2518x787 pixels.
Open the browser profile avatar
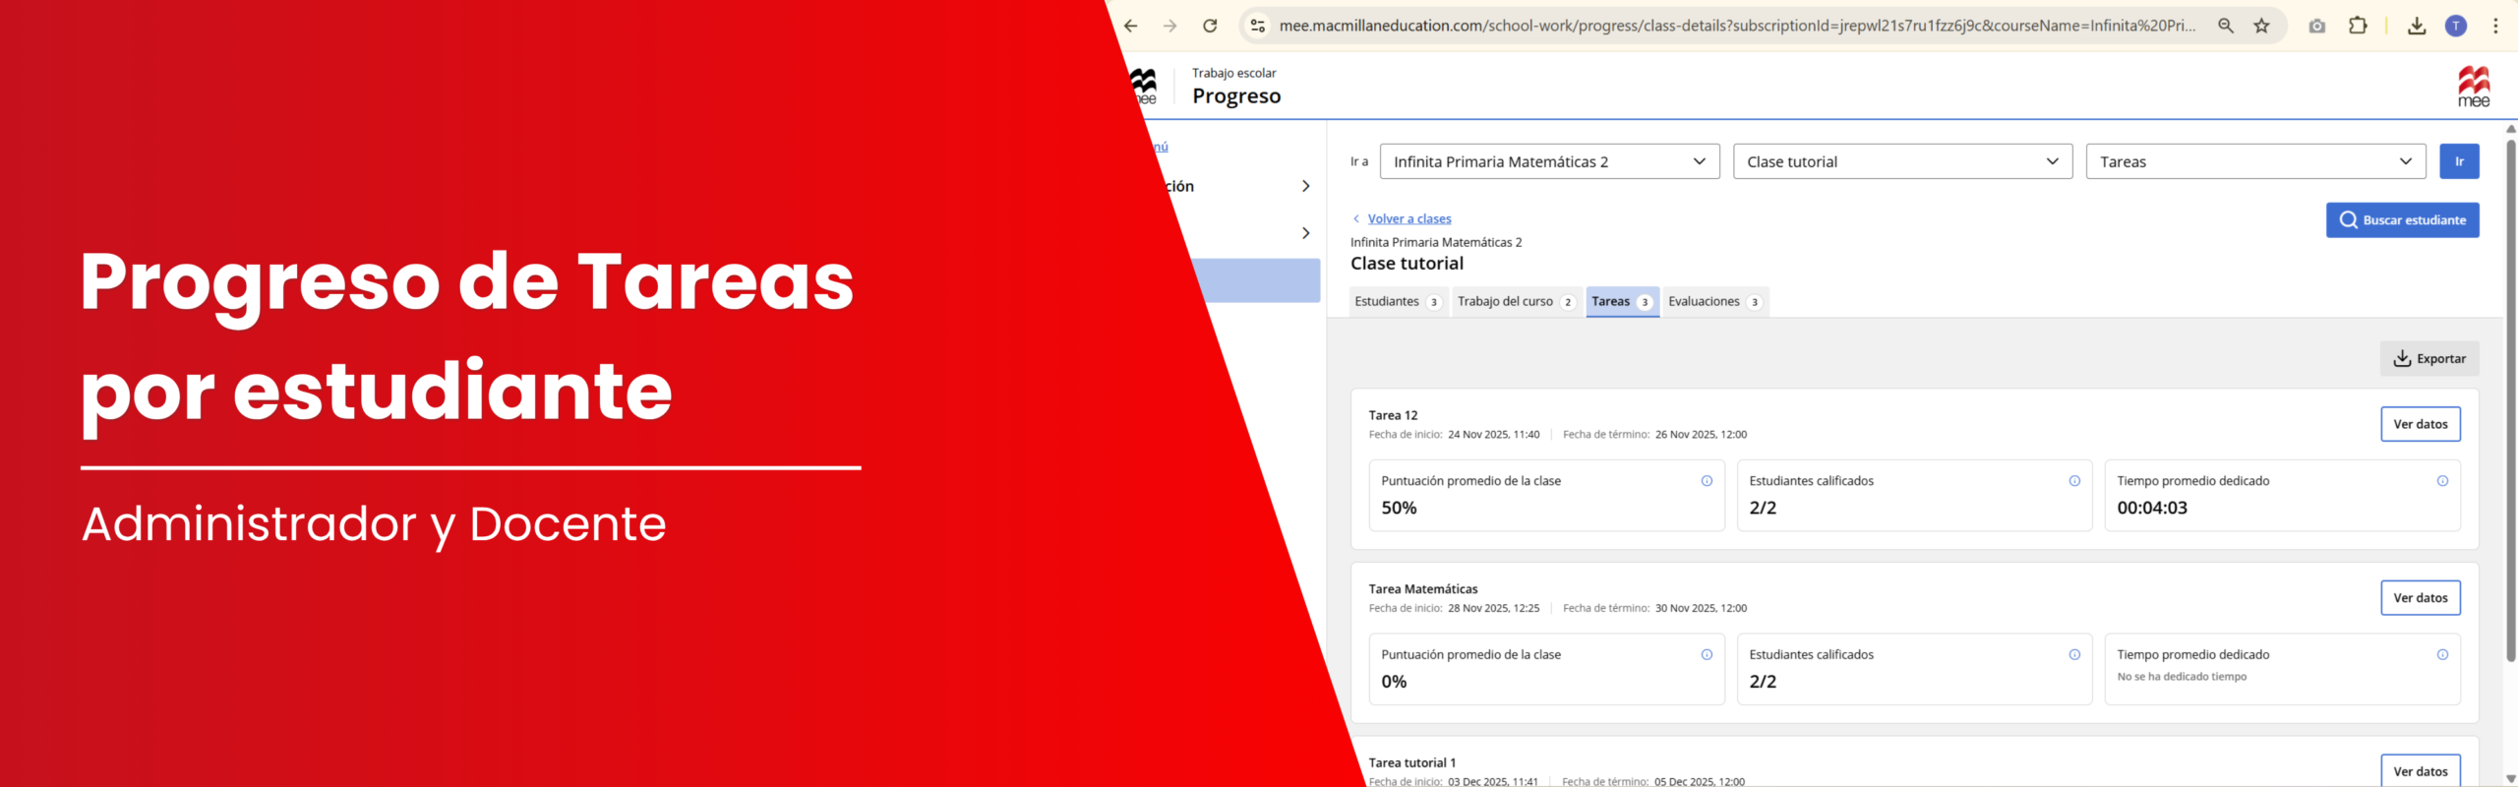point(2456,27)
